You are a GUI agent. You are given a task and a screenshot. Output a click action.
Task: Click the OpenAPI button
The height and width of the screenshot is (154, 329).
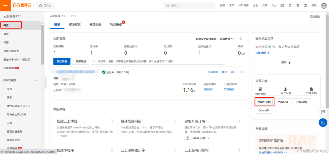click(x=264, y=110)
